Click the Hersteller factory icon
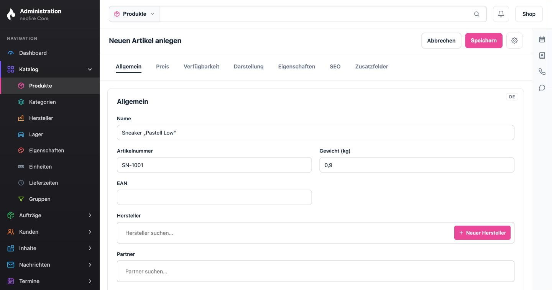This screenshot has height=290, width=552. [21, 118]
